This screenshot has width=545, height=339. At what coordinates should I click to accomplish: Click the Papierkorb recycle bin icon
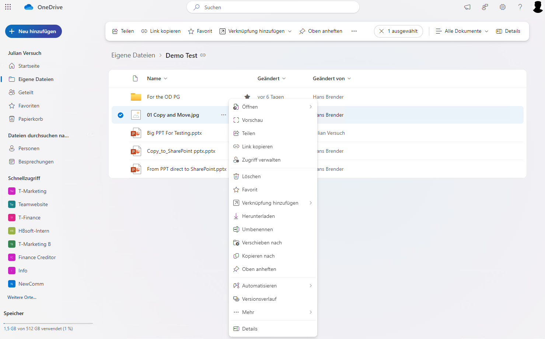tap(12, 119)
